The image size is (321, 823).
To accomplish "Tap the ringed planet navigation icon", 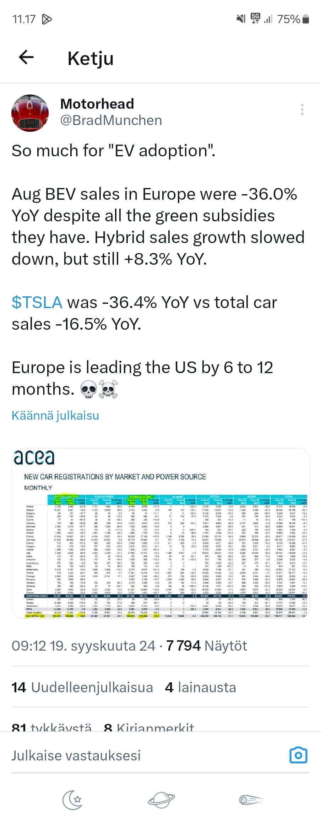I will [x=161, y=800].
